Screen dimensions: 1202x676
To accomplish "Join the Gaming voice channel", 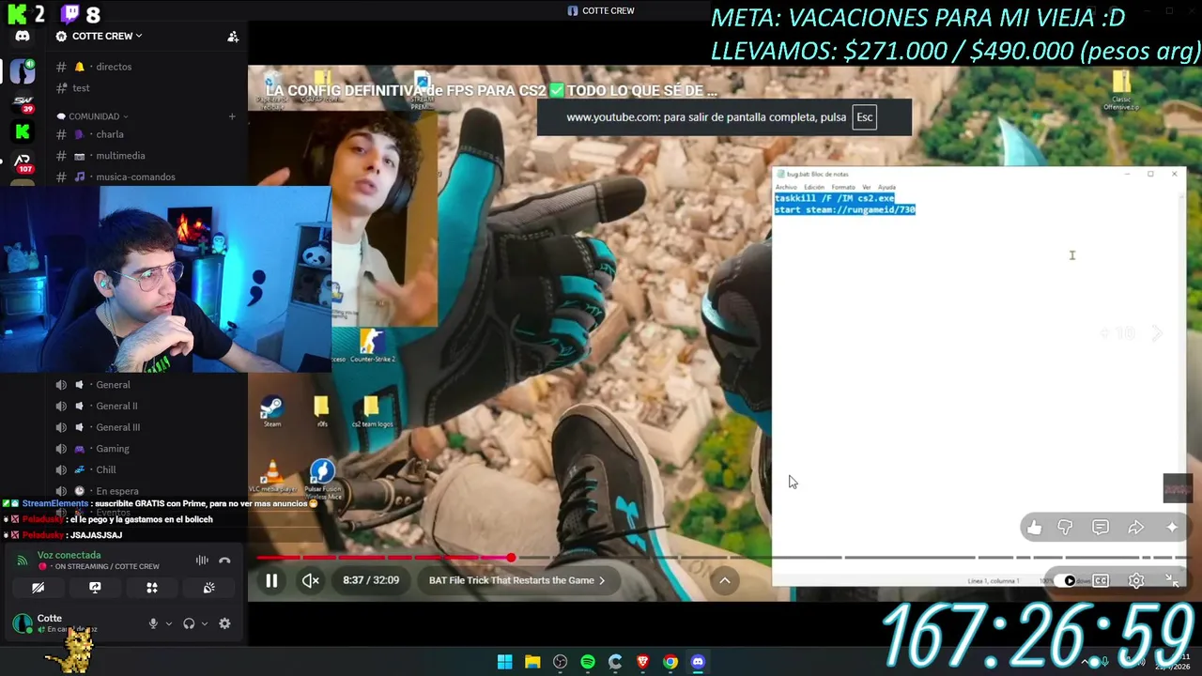I will [x=113, y=449].
